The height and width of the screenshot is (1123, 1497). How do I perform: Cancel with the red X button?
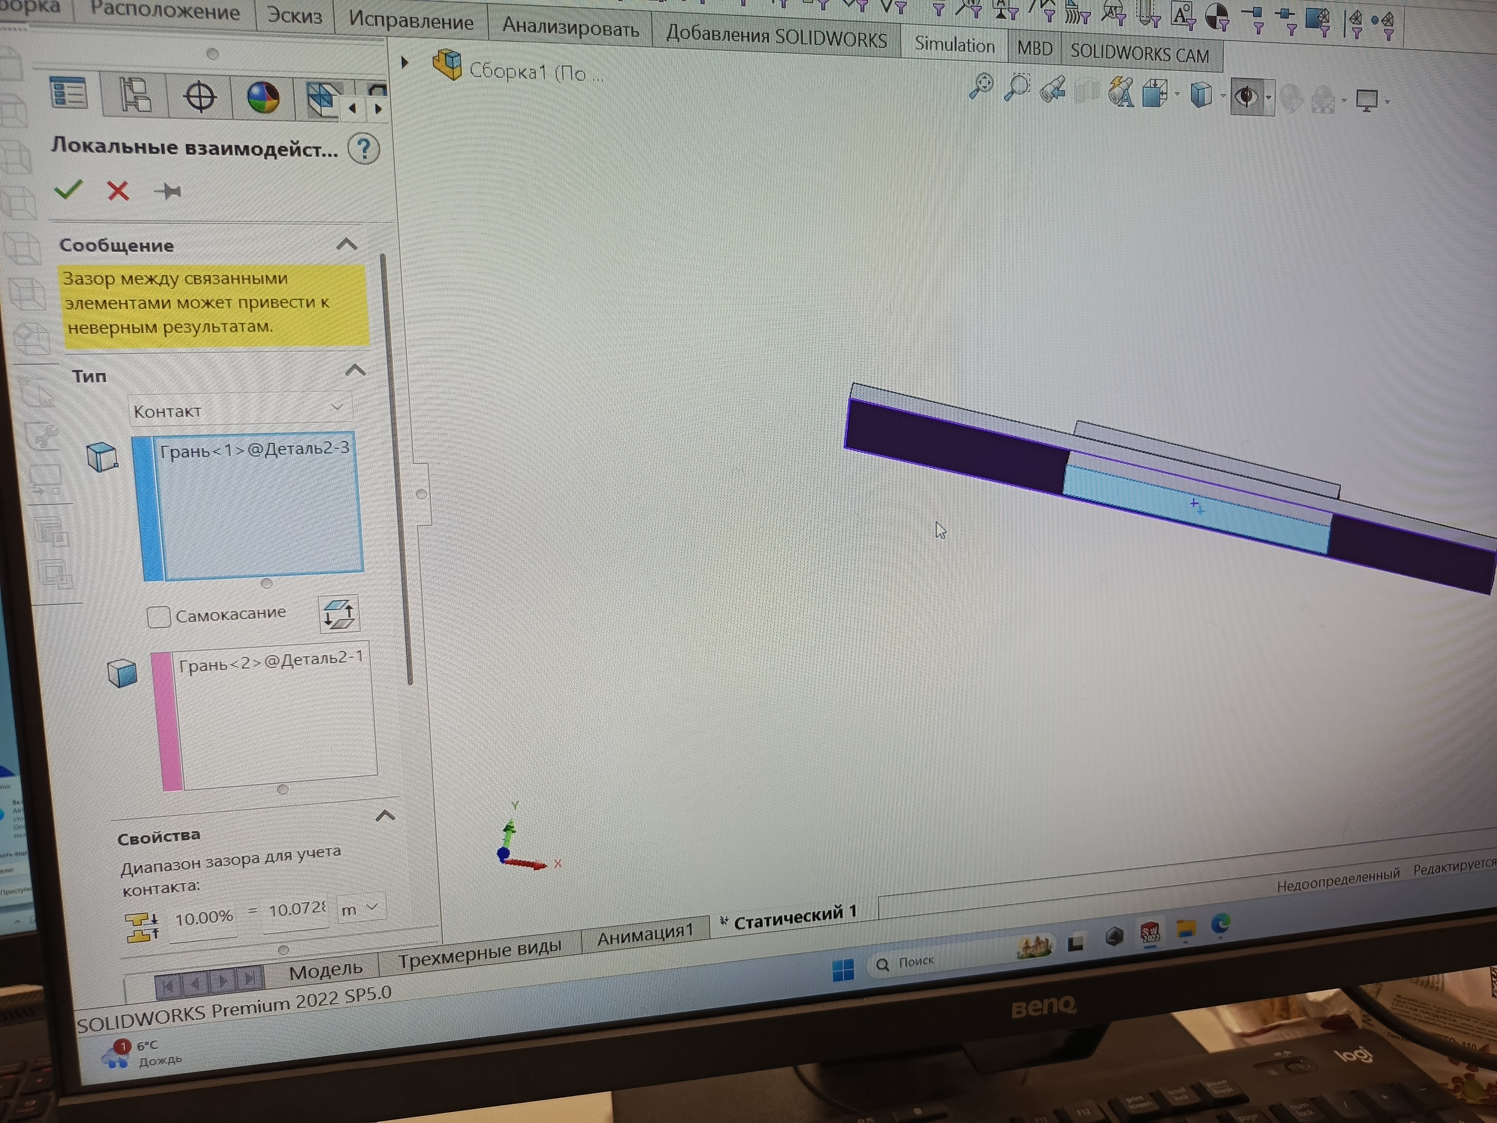(x=118, y=191)
